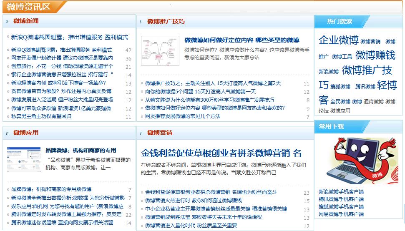Click the arrow icon beside 微博新闻
This screenshot has height=231, width=405.
click(7, 21)
